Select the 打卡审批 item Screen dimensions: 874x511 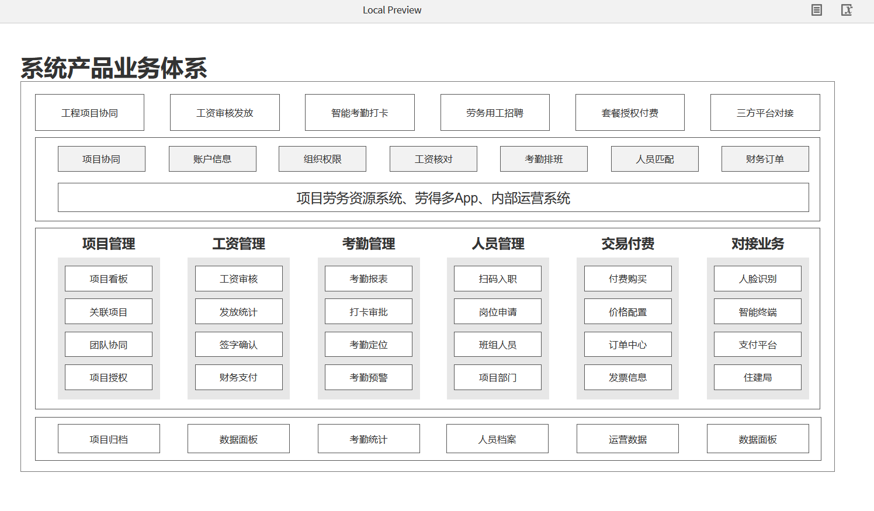[x=369, y=311]
